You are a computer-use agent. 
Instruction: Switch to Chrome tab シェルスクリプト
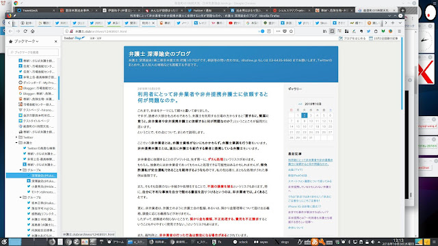(292, 10)
